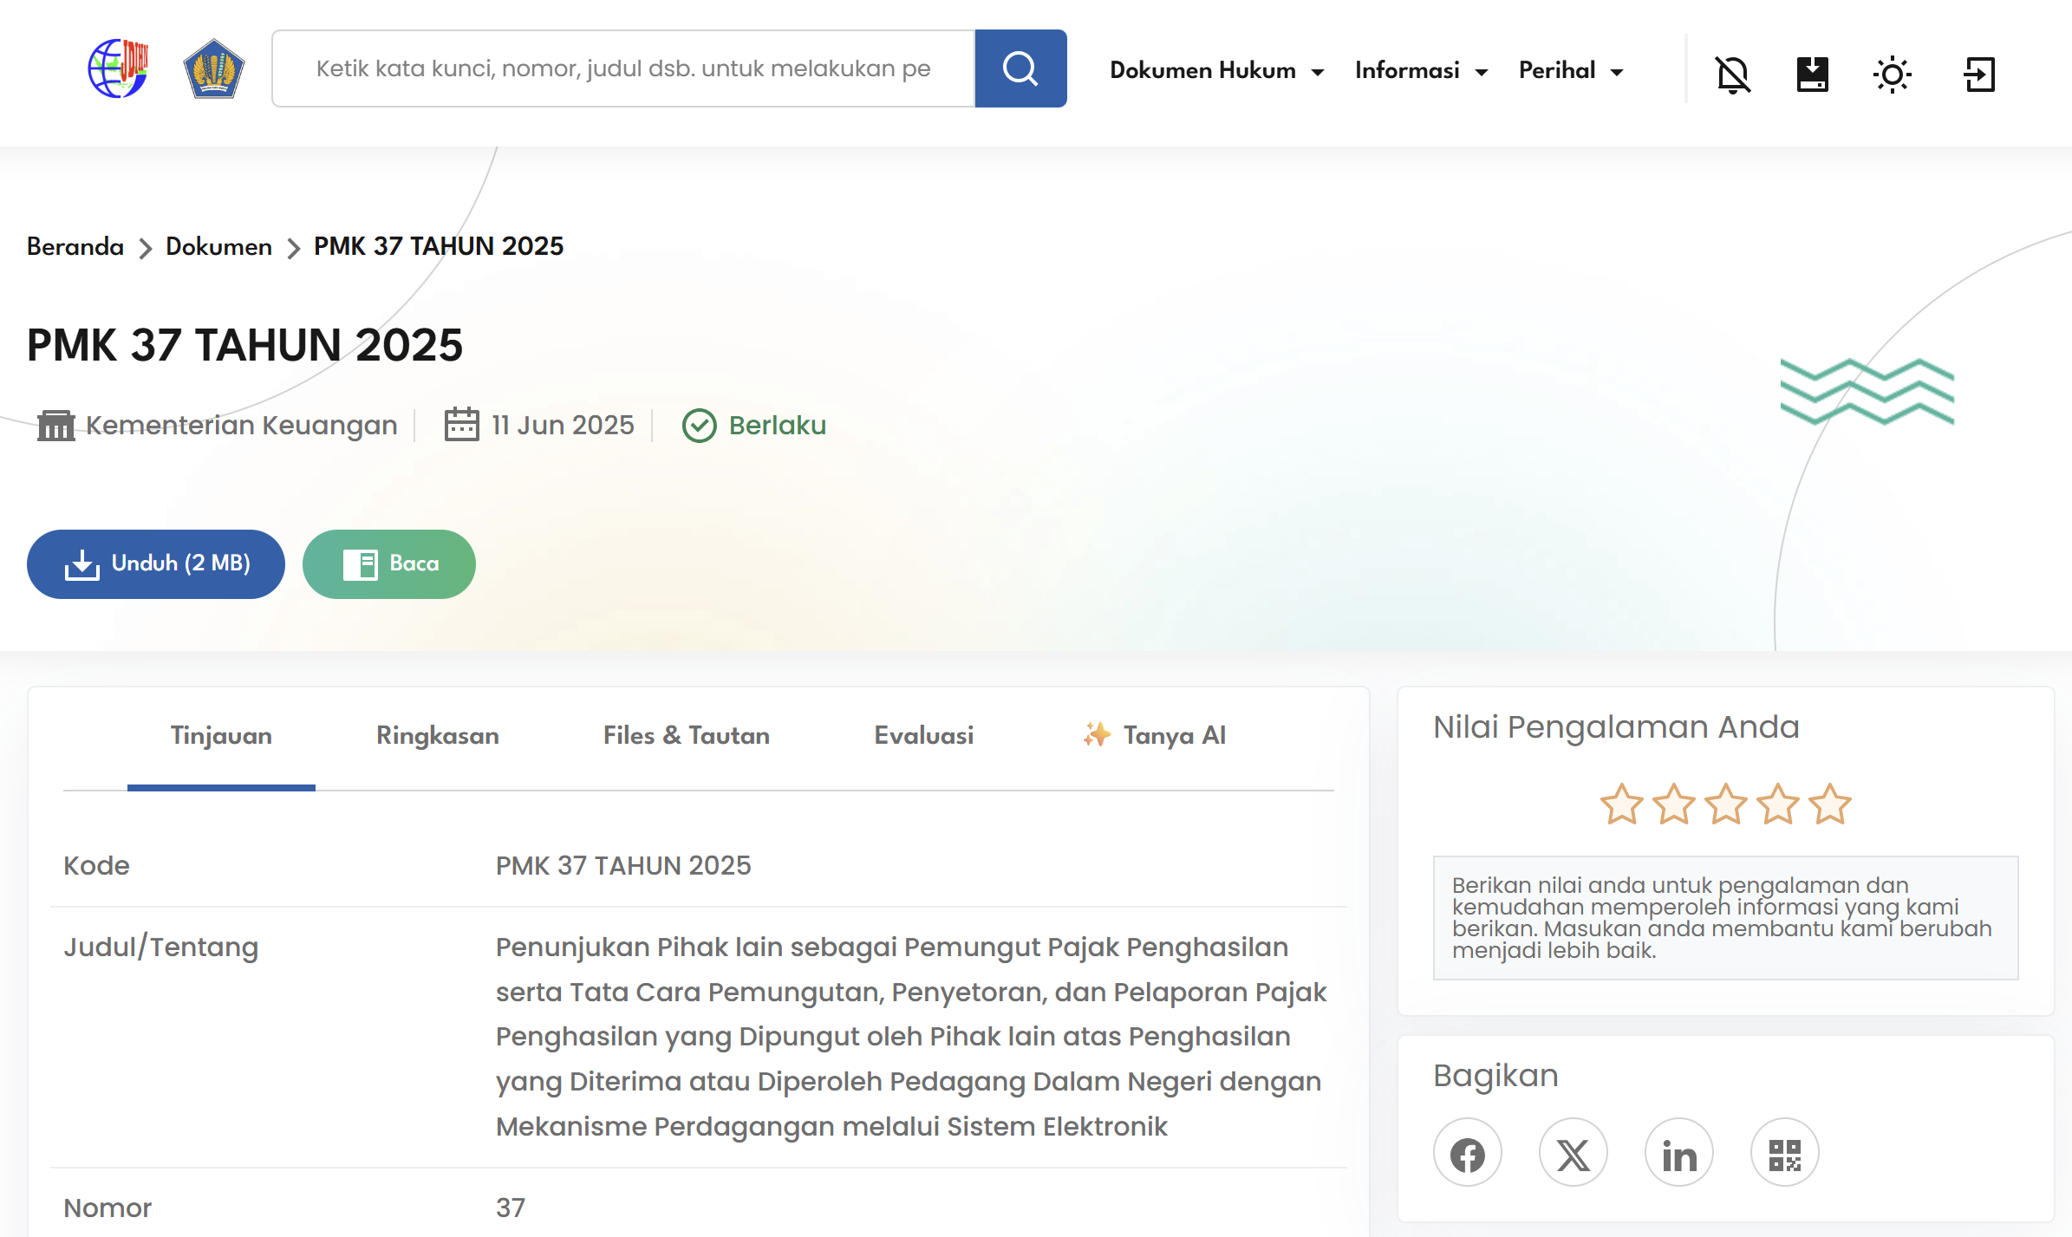Click the title text starting Penunjukan Pihak lain
The height and width of the screenshot is (1237, 2072).
(x=911, y=1037)
